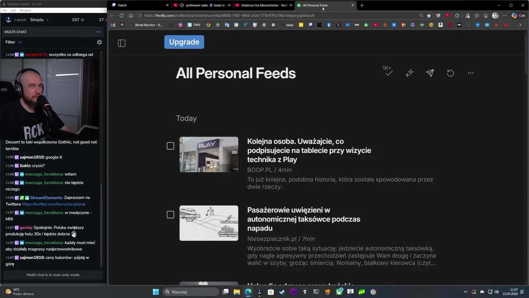Open the OMV bookmark
The image size is (529, 298).
[194, 25]
